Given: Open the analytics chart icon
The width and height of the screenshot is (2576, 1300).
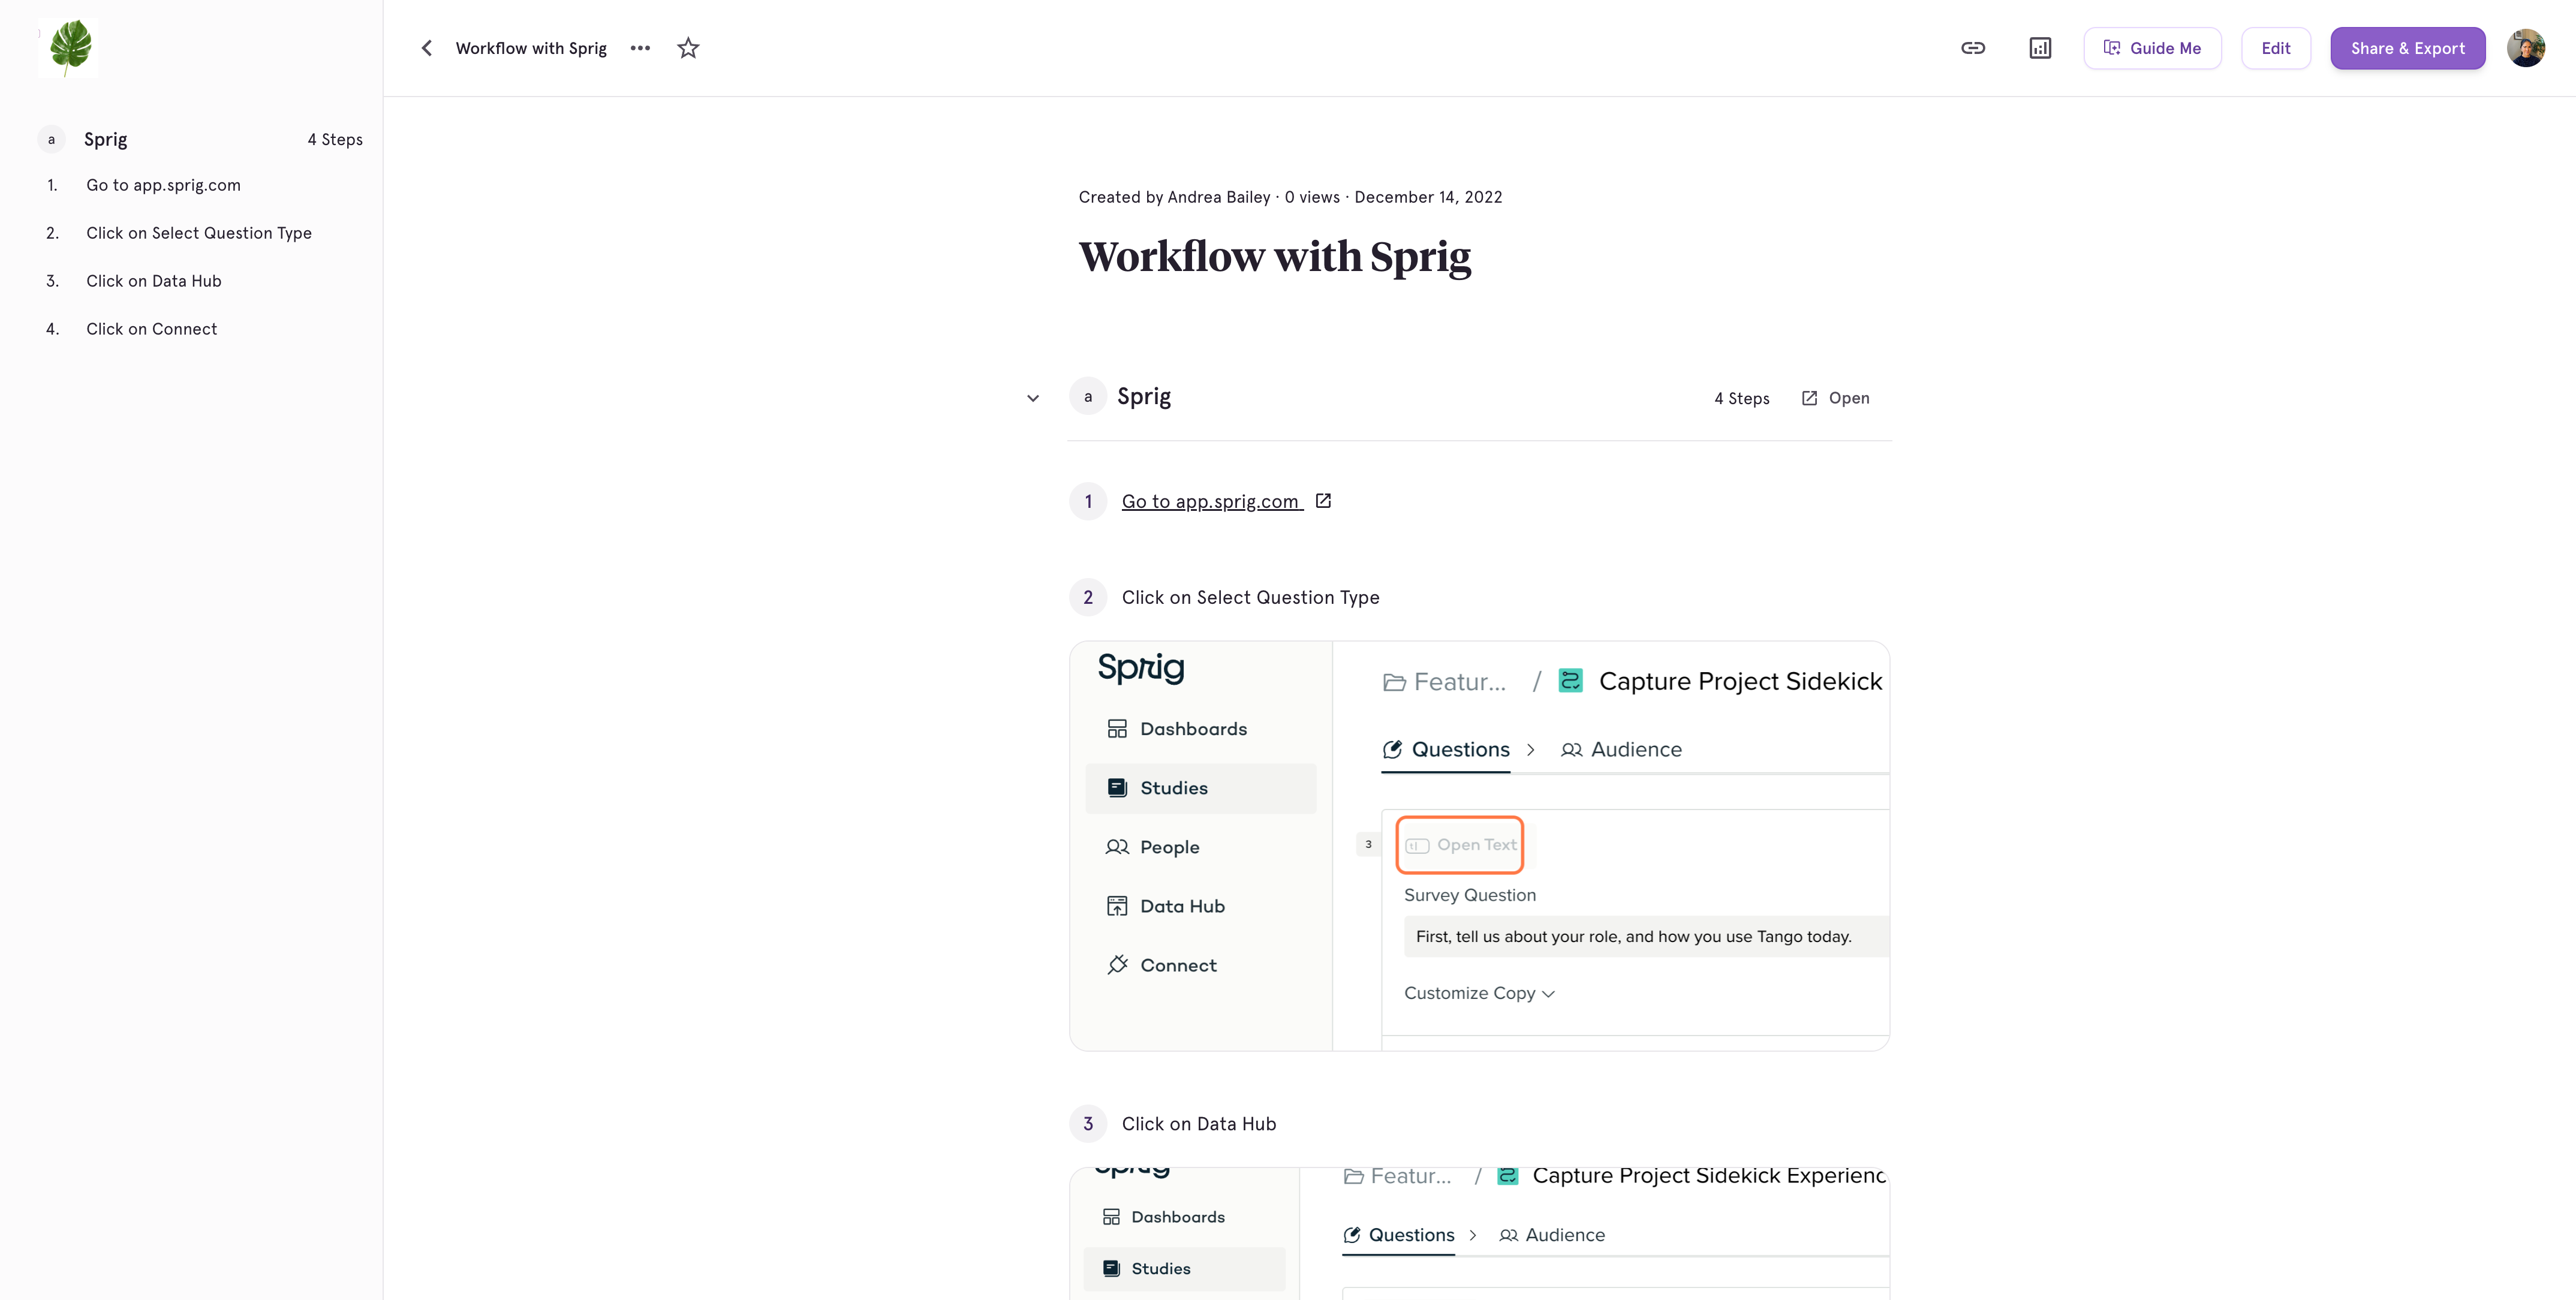Looking at the screenshot, I should point(2040,48).
